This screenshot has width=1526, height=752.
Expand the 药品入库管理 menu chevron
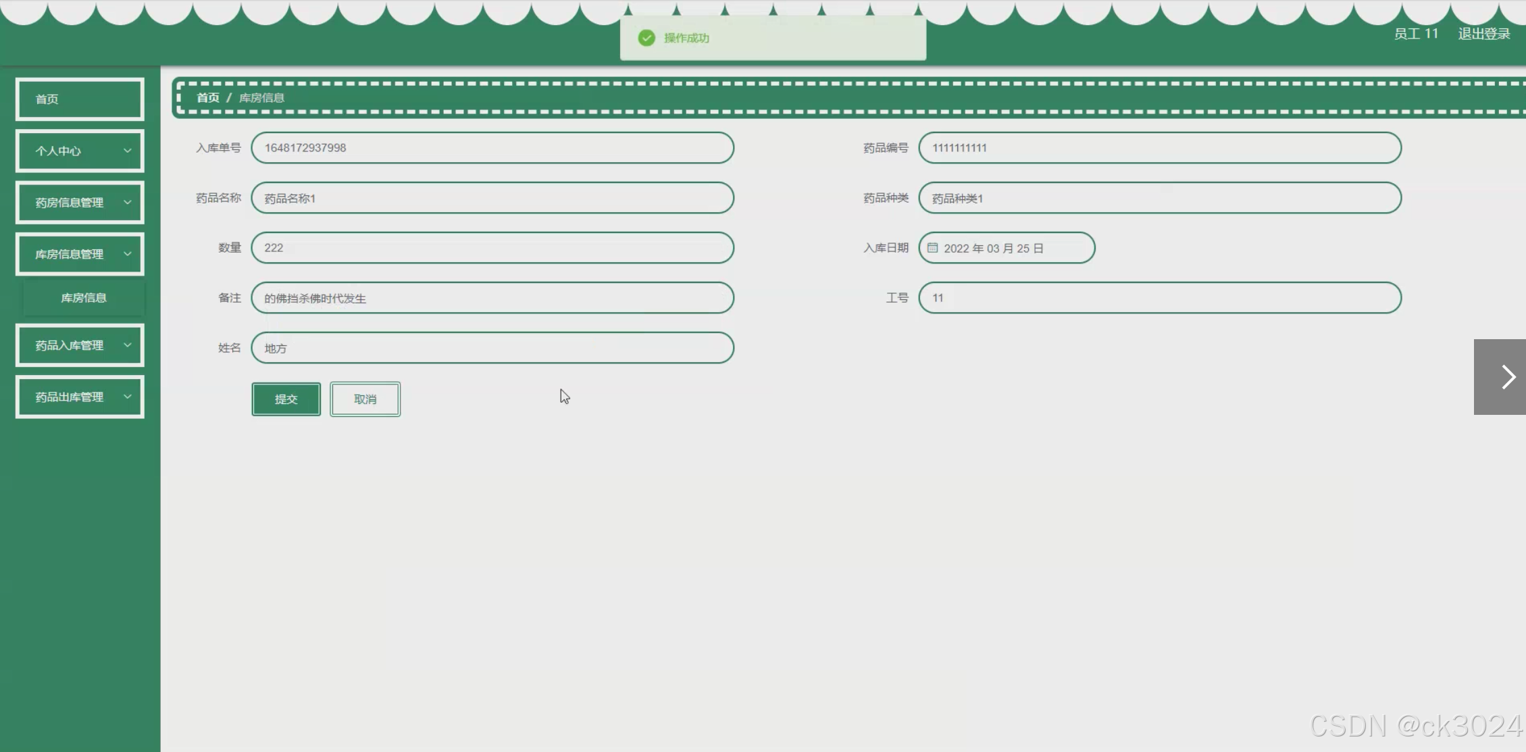pyautogui.click(x=127, y=345)
